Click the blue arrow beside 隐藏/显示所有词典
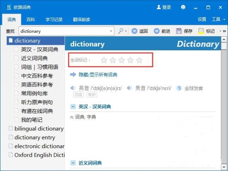Viewport: 228px width, 171px height. coord(73,75)
